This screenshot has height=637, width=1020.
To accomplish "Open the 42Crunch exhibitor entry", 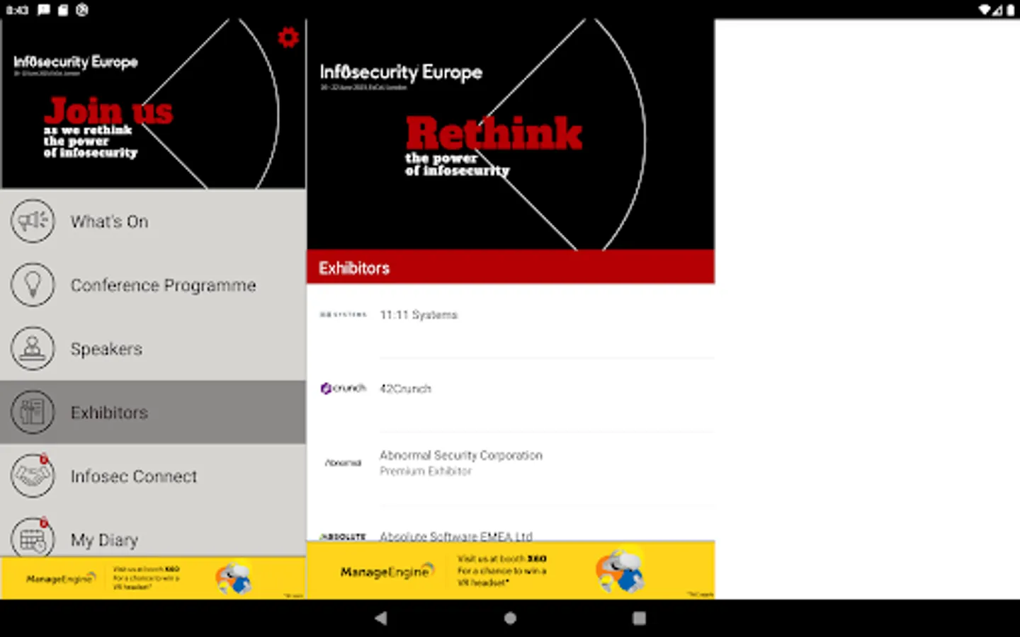I will [511, 395].
